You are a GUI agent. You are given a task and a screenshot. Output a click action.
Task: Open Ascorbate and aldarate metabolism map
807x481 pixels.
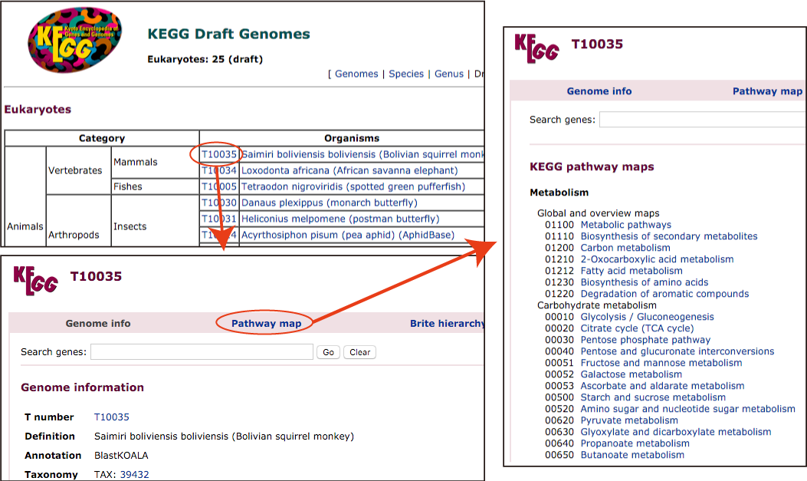[x=662, y=386]
